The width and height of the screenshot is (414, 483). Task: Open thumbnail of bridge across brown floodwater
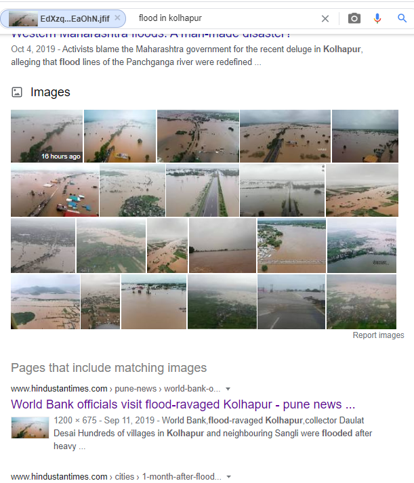tap(291, 245)
